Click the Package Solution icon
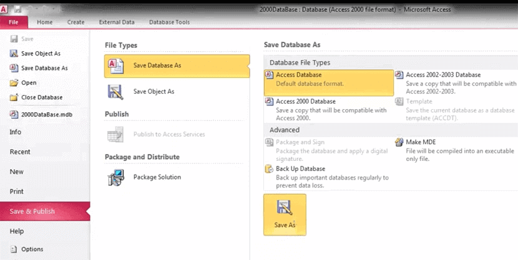 115,177
